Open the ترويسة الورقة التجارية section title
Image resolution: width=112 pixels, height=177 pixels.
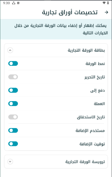pos(85,162)
